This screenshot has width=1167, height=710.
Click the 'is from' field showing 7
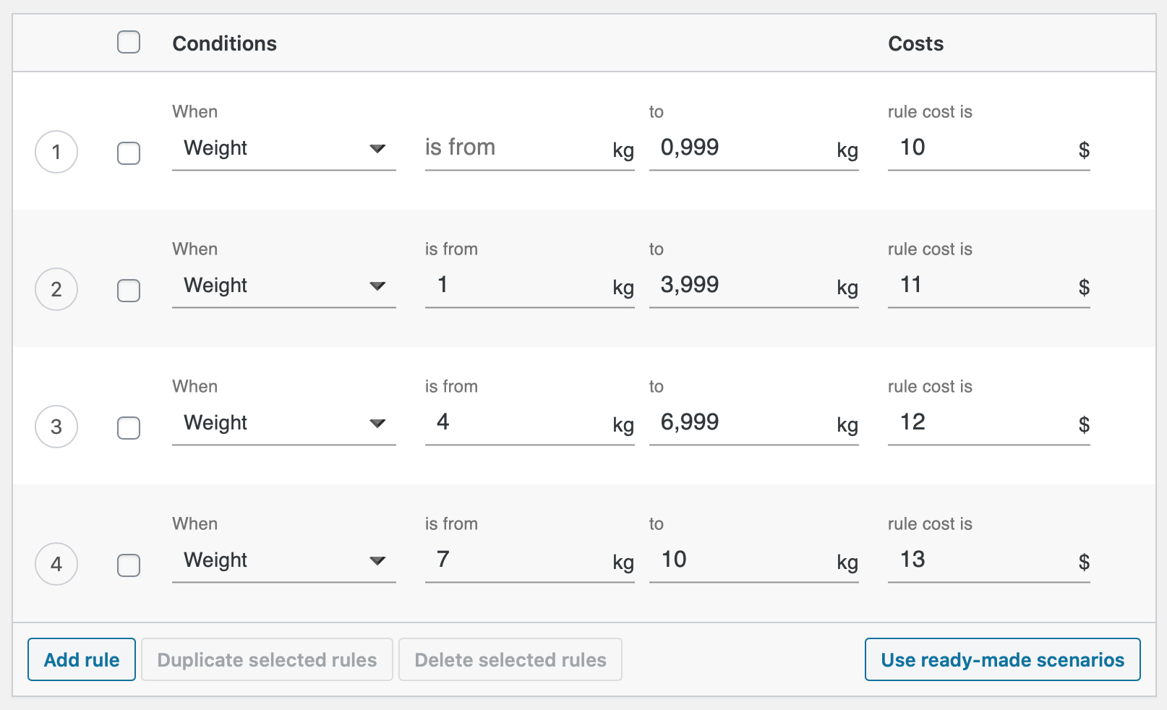click(513, 560)
